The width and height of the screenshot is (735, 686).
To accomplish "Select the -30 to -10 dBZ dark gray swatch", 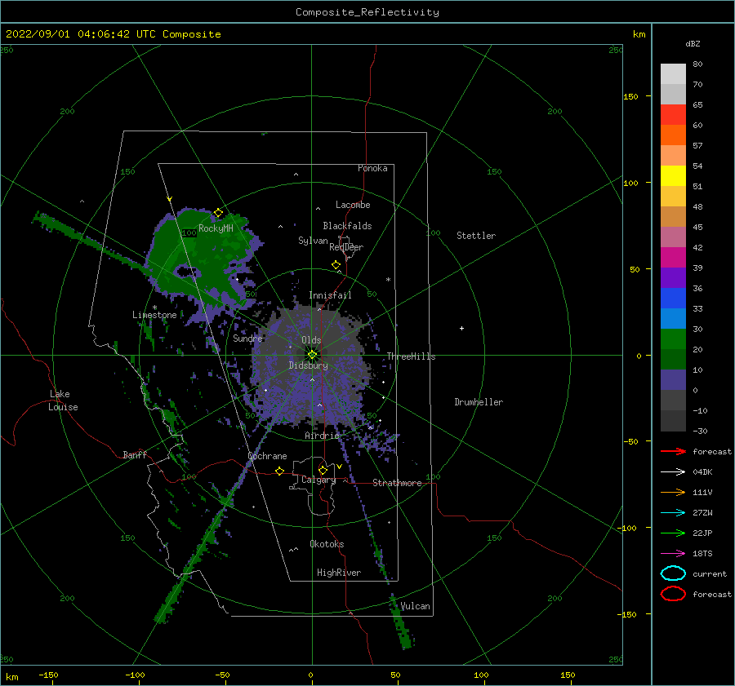I will point(673,421).
